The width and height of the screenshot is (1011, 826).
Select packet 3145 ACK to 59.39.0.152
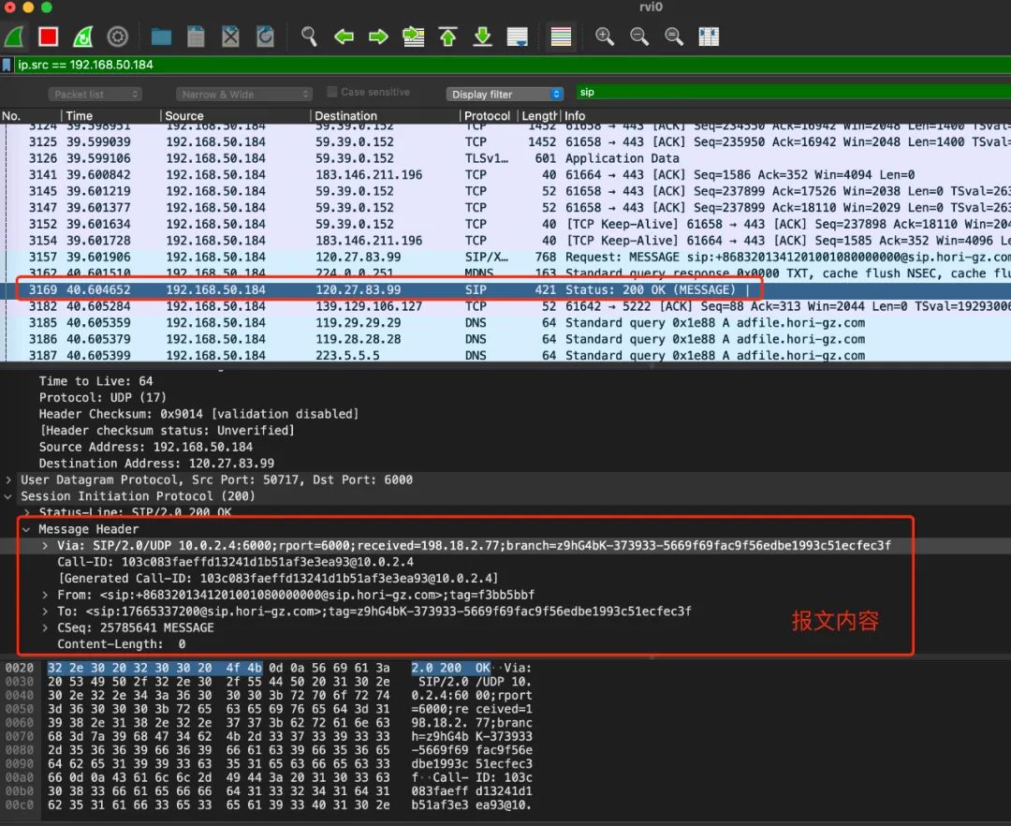[x=505, y=191]
